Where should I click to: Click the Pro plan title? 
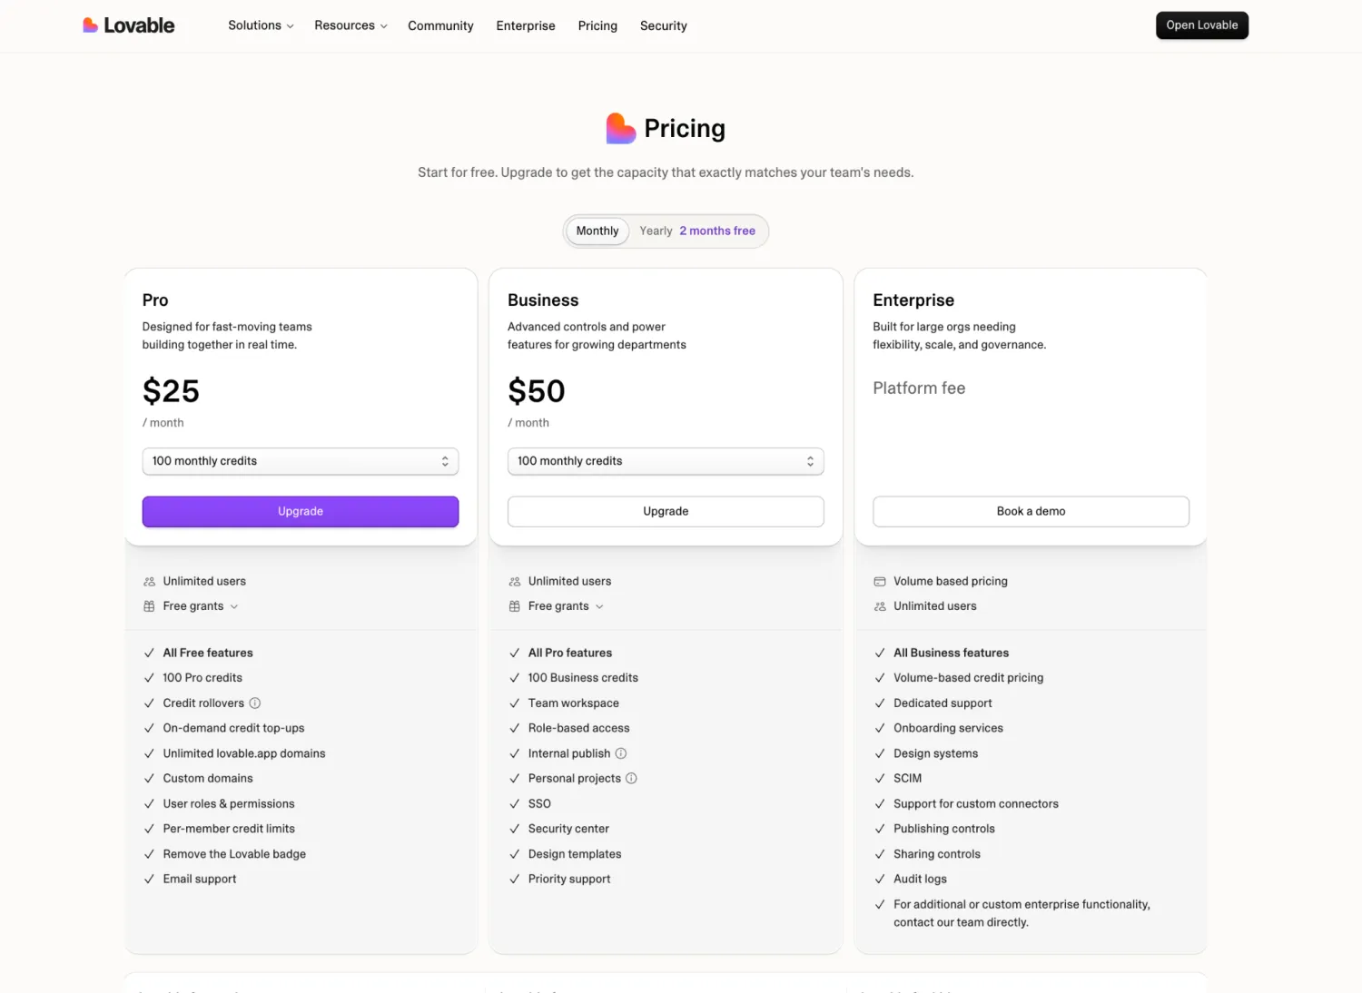tap(155, 300)
